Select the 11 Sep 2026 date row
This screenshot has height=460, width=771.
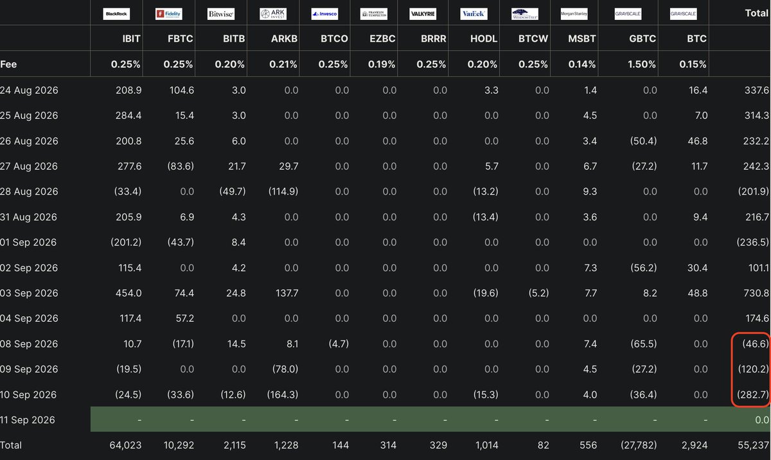pos(385,420)
